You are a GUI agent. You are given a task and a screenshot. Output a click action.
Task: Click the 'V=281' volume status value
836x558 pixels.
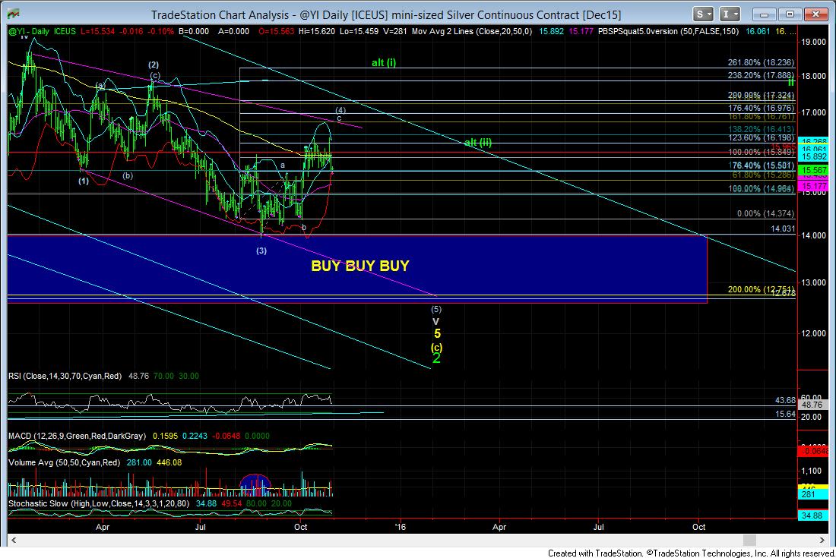[x=396, y=31]
